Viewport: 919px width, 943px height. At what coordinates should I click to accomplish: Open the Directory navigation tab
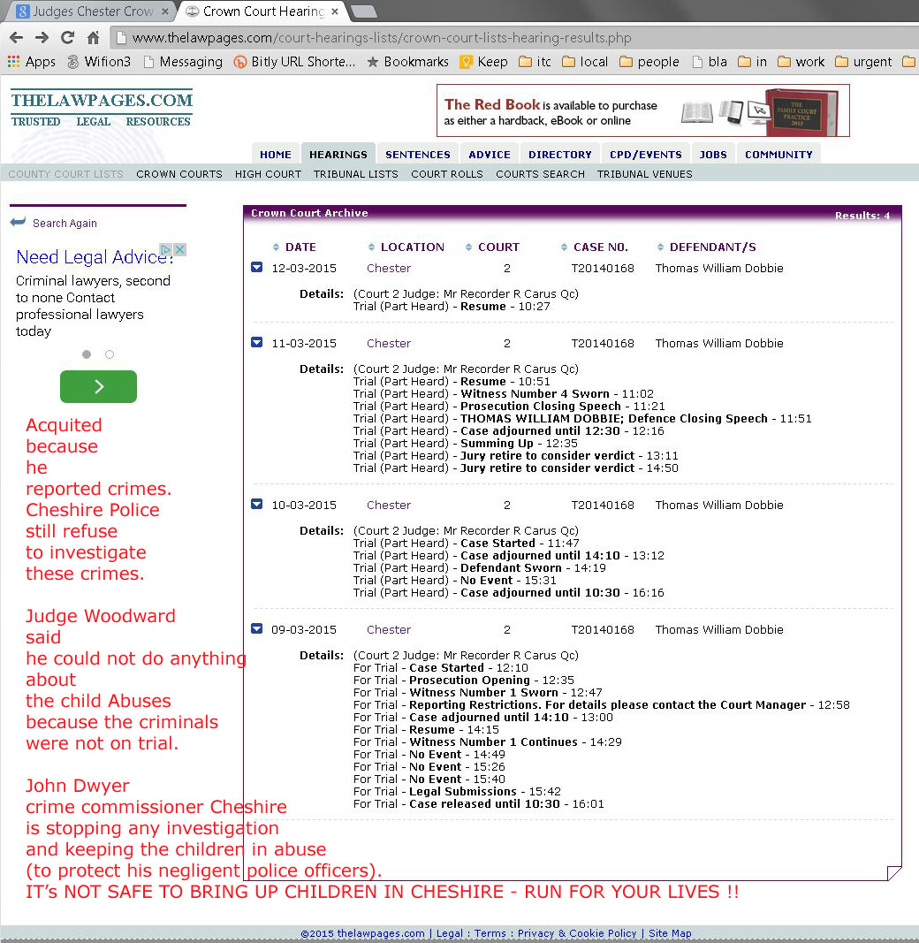(x=560, y=155)
